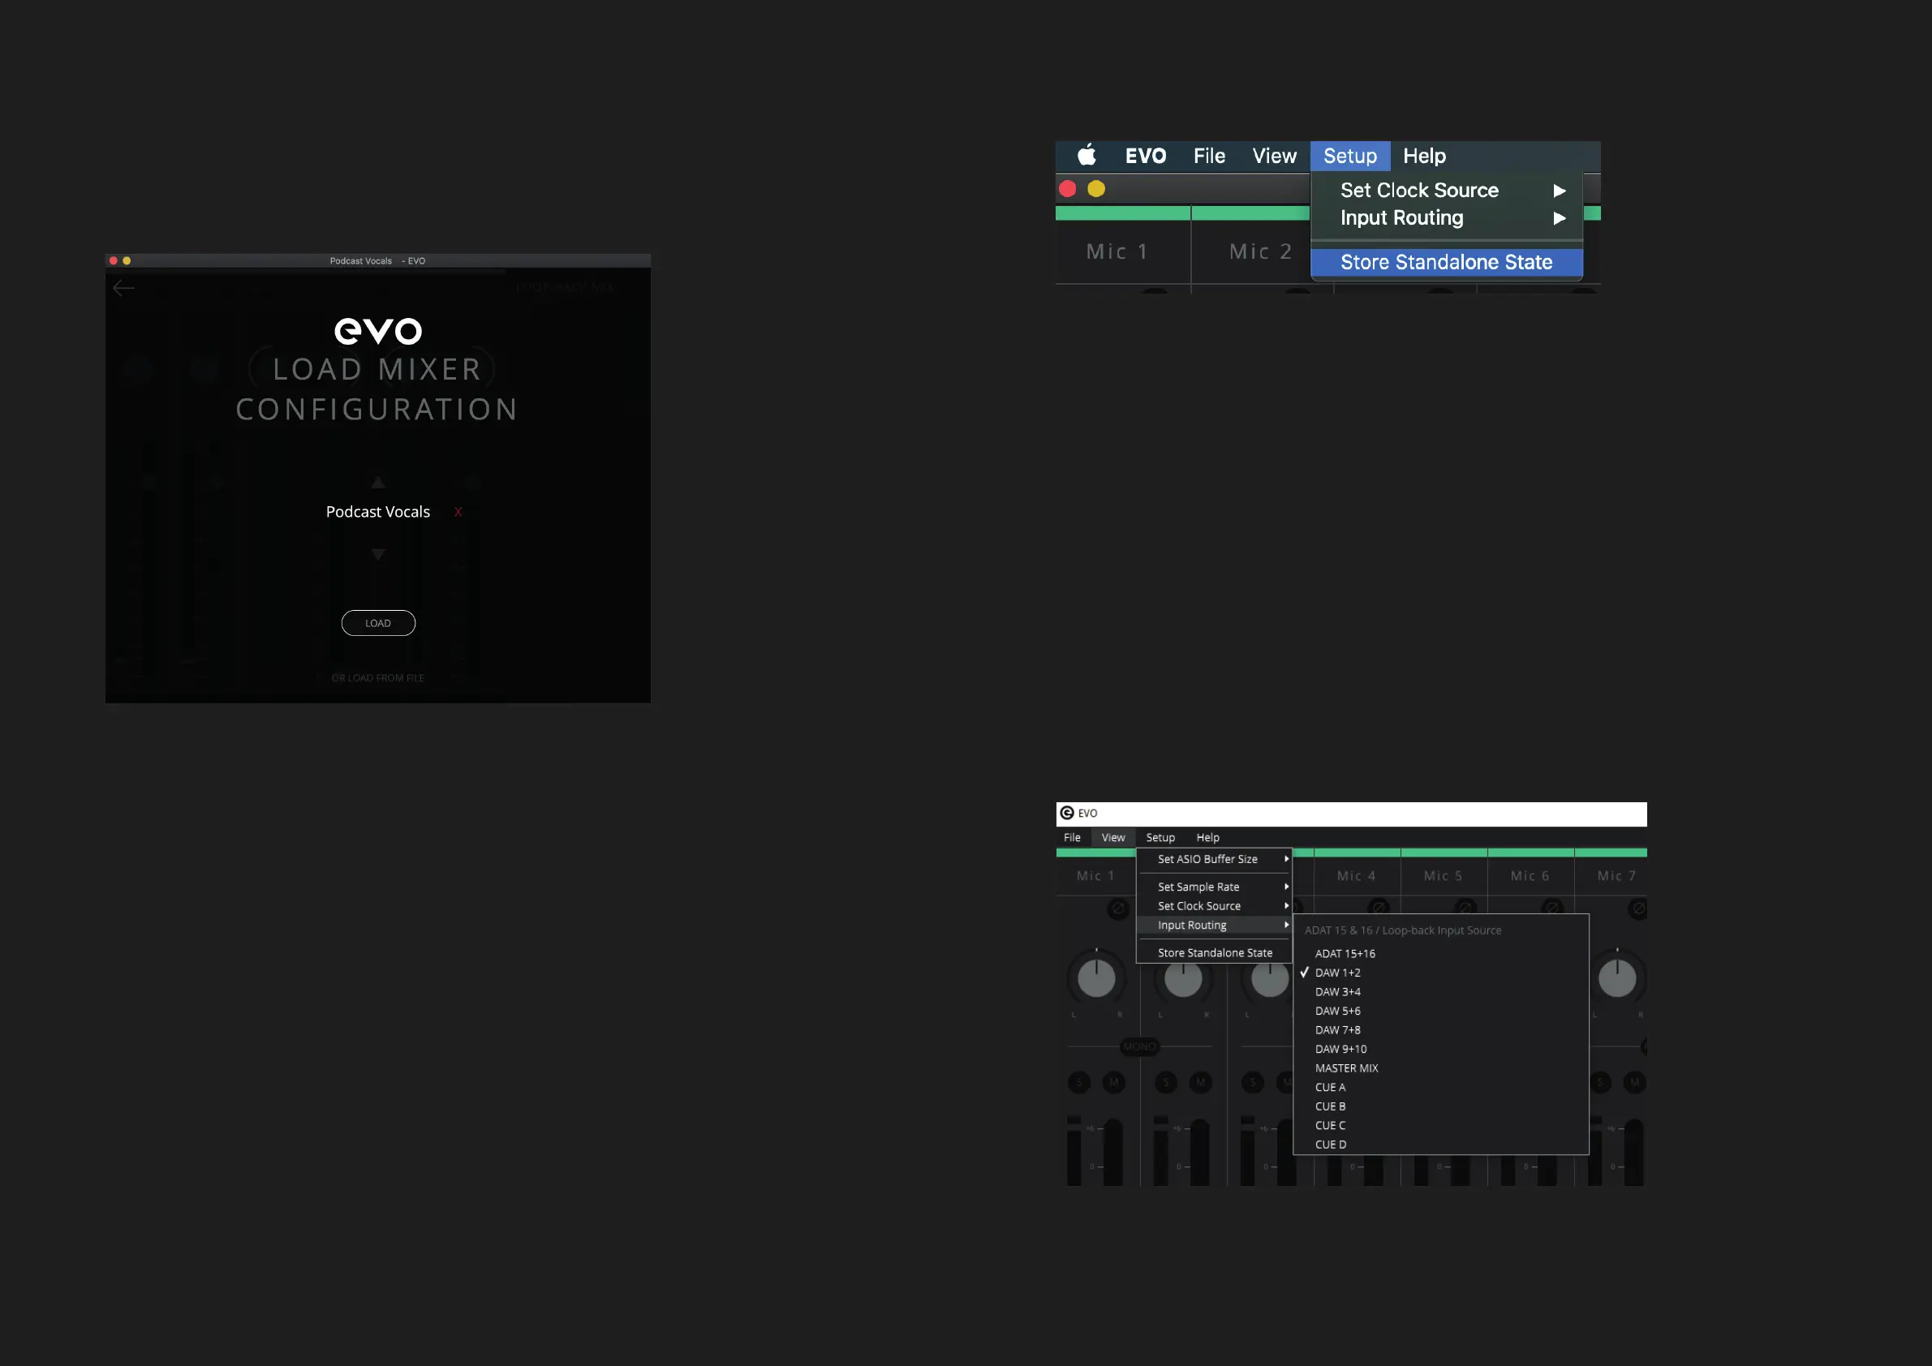Choose DAW 3+4 input routing option

(x=1337, y=992)
